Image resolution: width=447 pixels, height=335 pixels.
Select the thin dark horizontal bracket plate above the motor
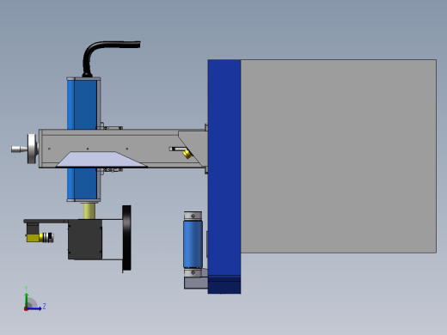(46, 221)
